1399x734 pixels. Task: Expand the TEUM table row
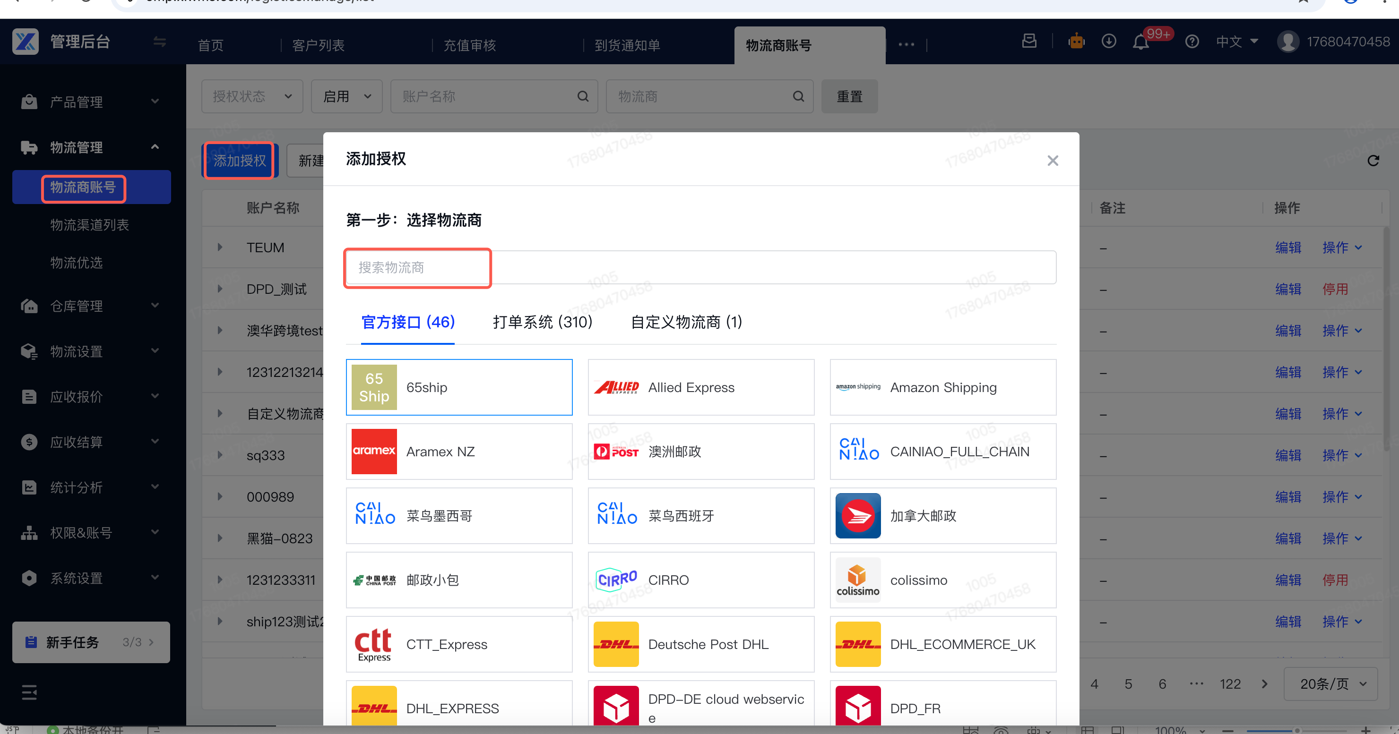pyautogui.click(x=220, y=248)
